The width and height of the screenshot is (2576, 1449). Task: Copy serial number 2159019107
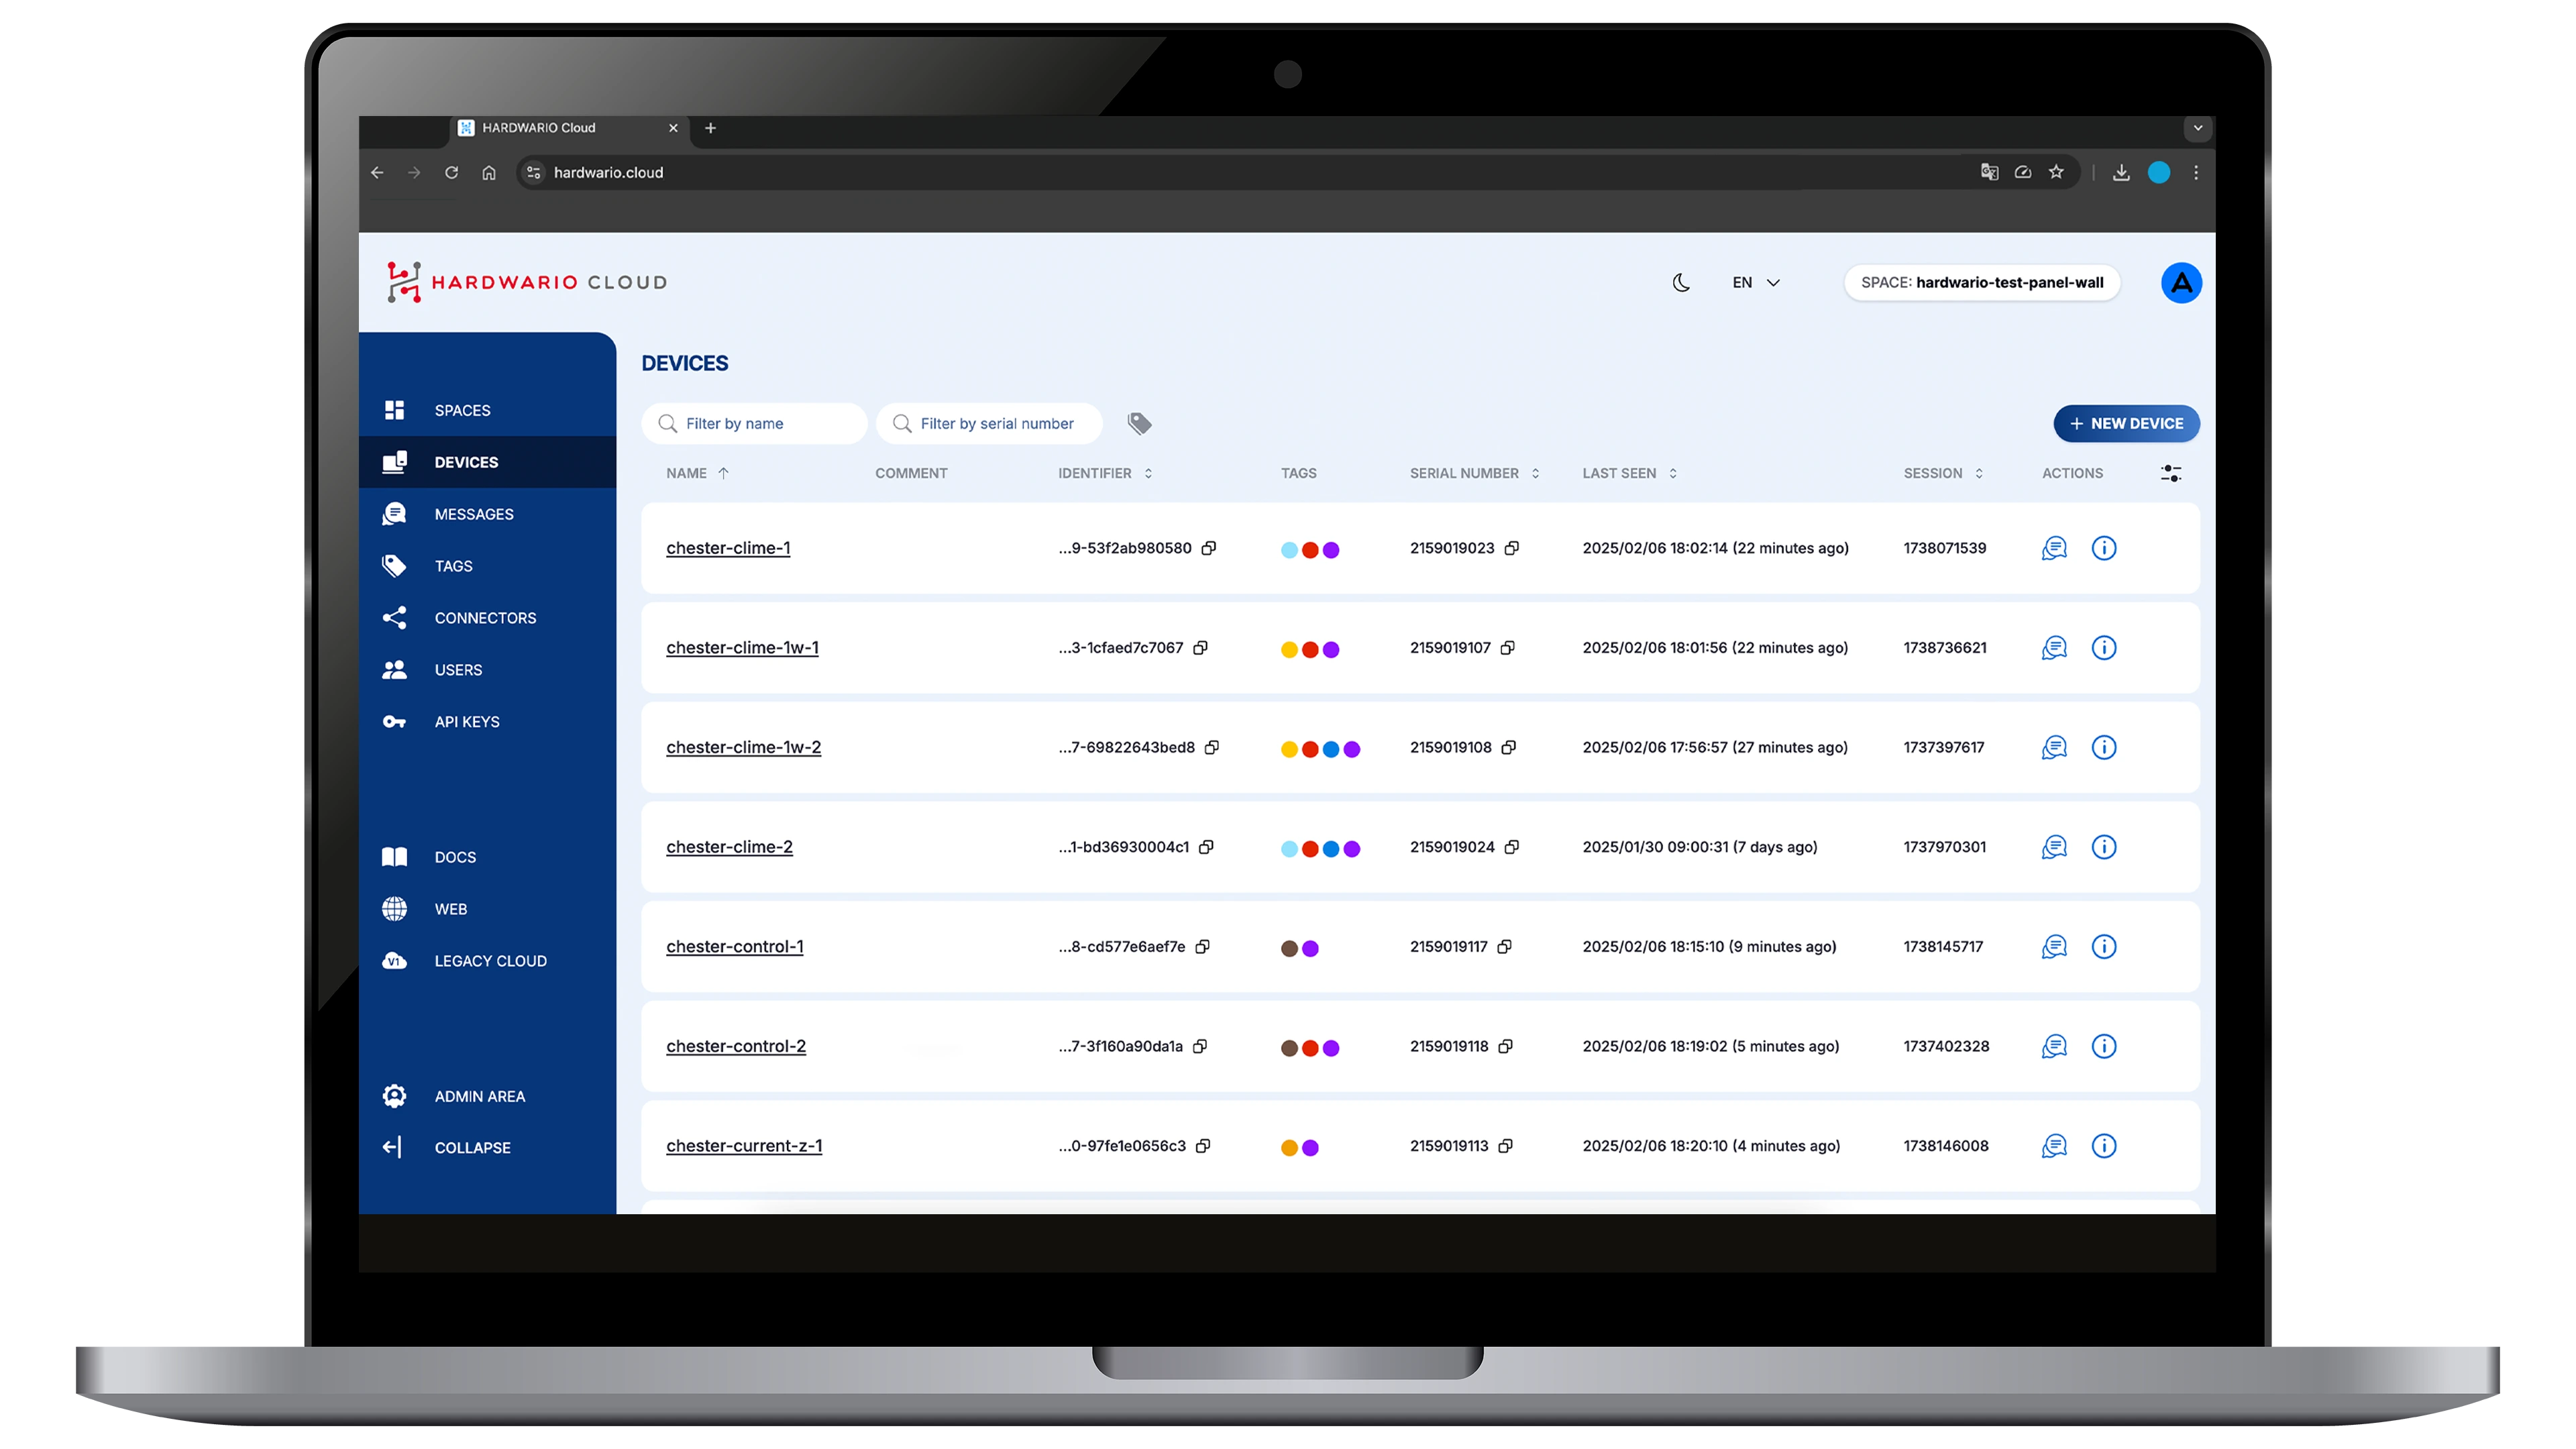pyautogui.click(x=1507, y=648)
